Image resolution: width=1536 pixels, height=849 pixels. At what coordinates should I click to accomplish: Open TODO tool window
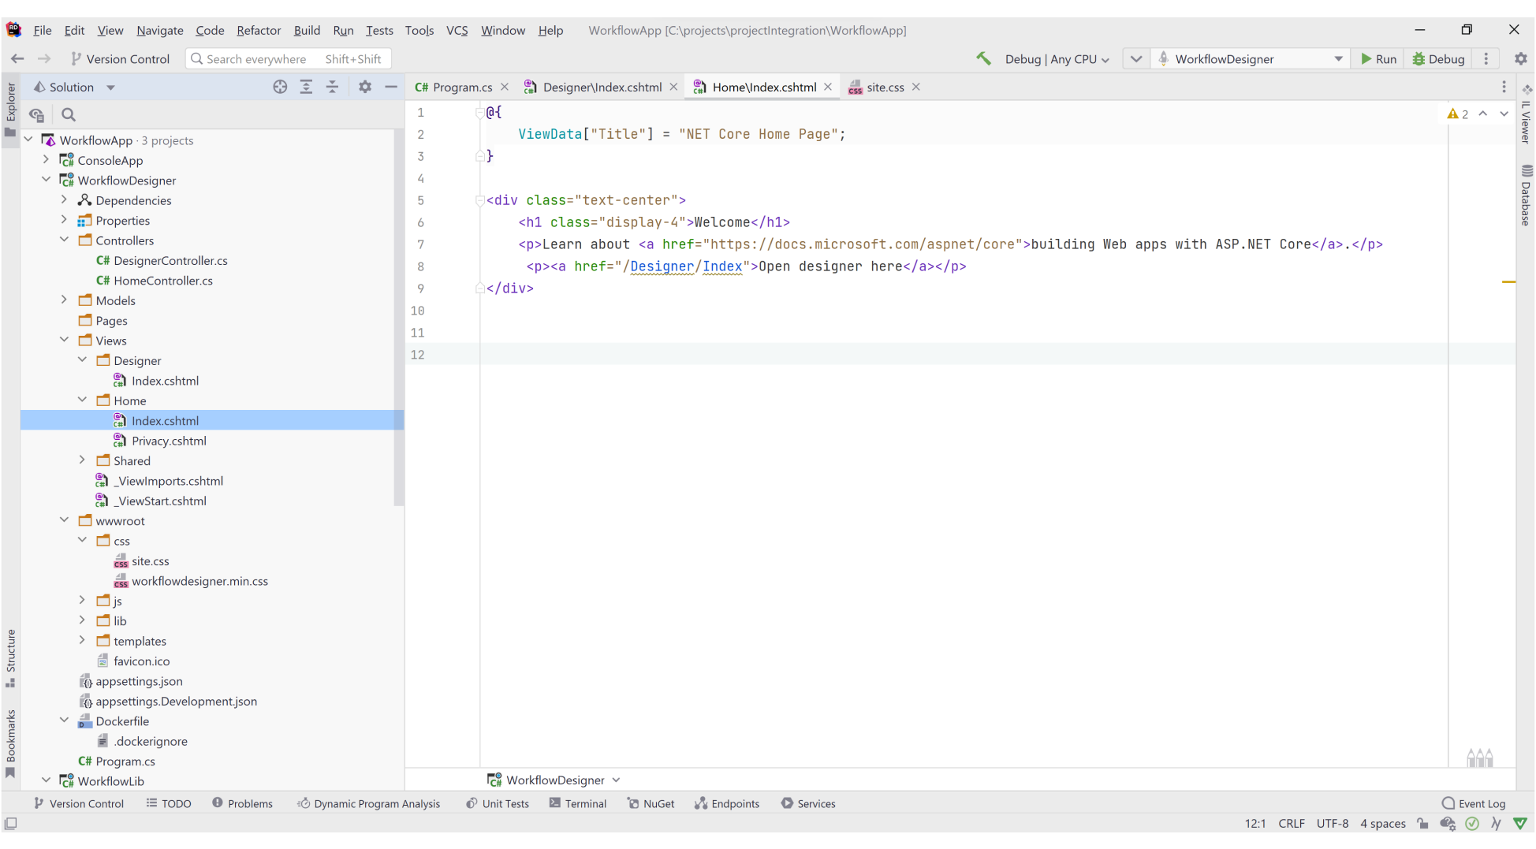coord(169,803)
